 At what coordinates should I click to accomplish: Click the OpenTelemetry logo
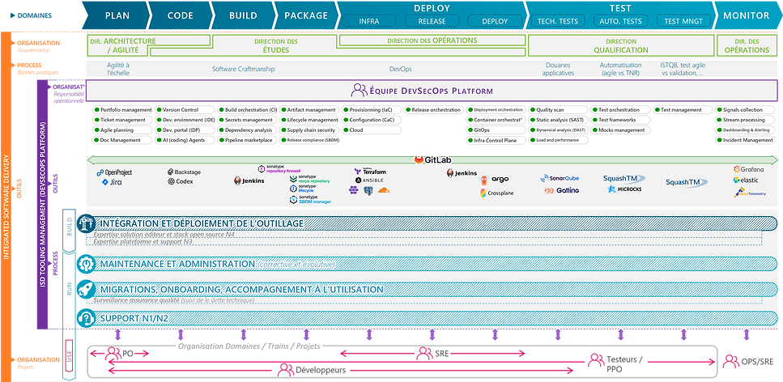(749, 193)
